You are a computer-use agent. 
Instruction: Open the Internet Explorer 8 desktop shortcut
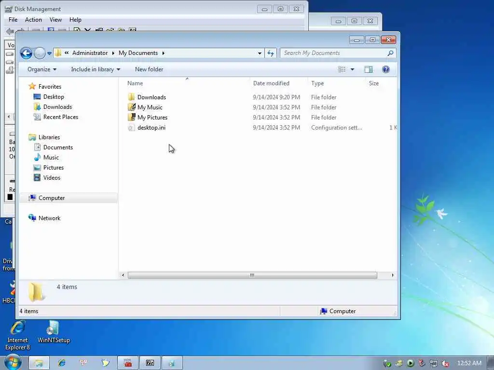18,335
